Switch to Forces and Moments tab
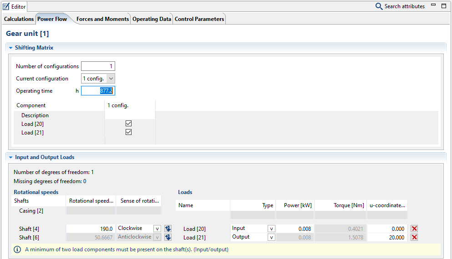452x259 pixels. click(102, 19)
